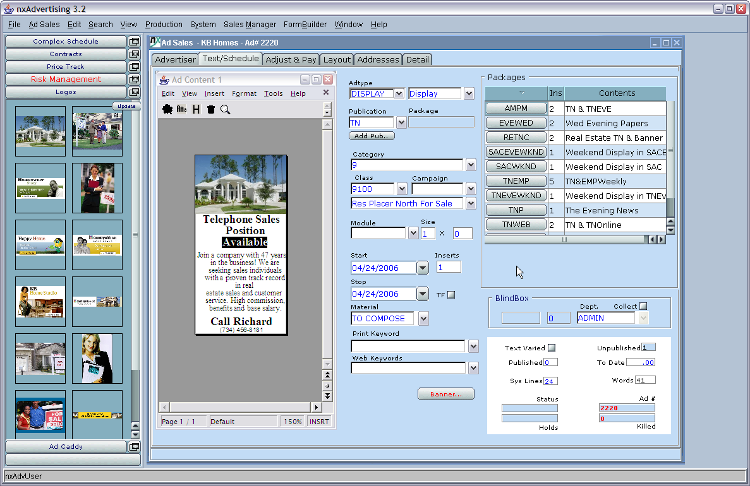Click the magnifying glass icon in Ad Content
The image size is (750, 486).
click(226, 109)
